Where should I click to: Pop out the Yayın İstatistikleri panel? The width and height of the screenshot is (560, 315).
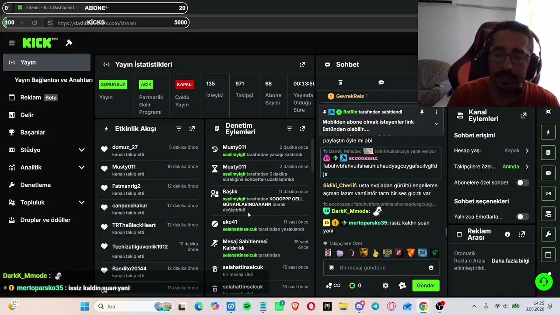(302, 64)
